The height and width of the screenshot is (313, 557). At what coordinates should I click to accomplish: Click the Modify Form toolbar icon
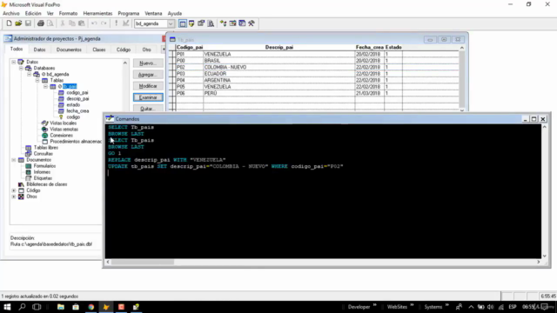(x=125, y=23)
